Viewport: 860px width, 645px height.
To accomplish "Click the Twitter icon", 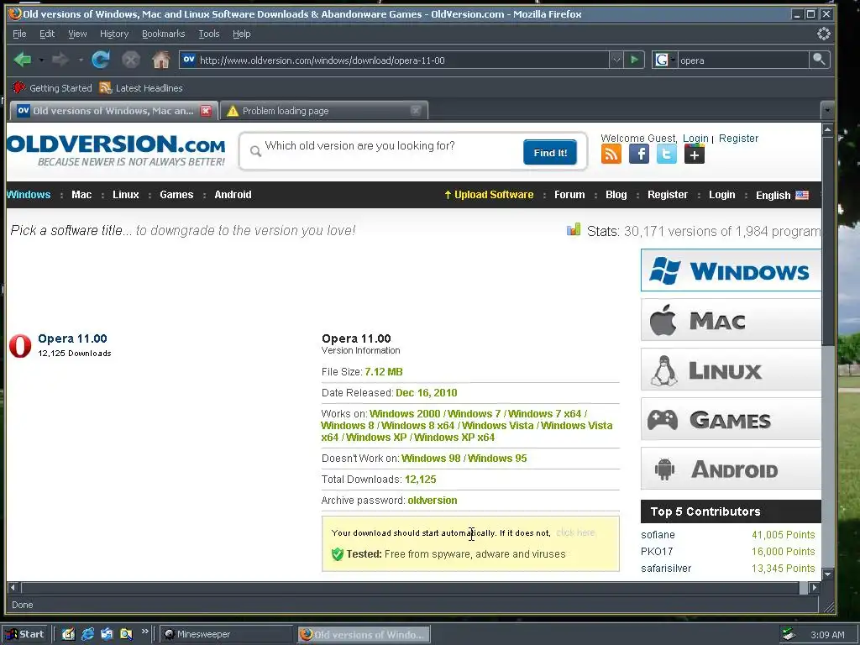I will pyautogui.click(x=666, y=155).
